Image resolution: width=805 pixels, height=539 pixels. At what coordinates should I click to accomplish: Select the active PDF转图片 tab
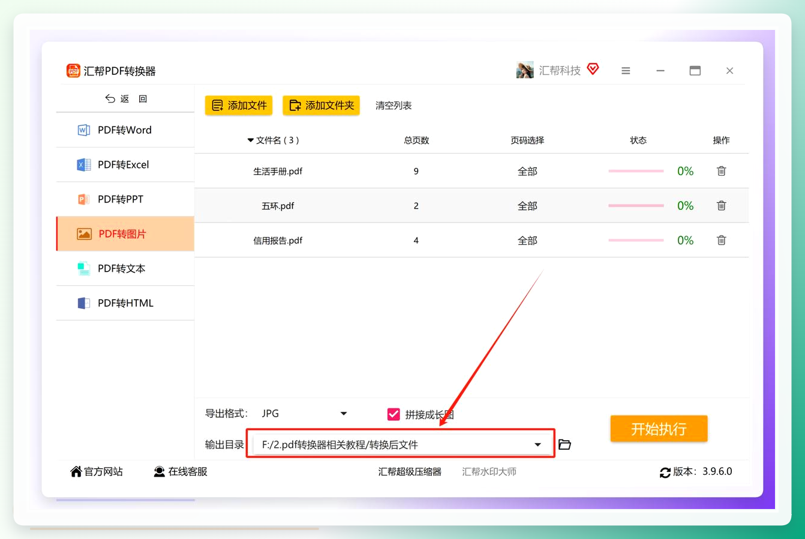pyautogui.click(x=125, y=234)
